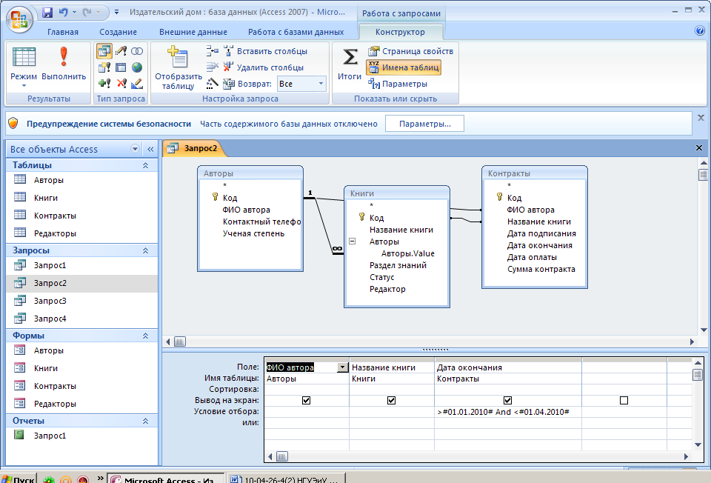The width and height of the screenshot is (711, 483).
Task: Choose the Make Table query icon
Action: (104, 67)
